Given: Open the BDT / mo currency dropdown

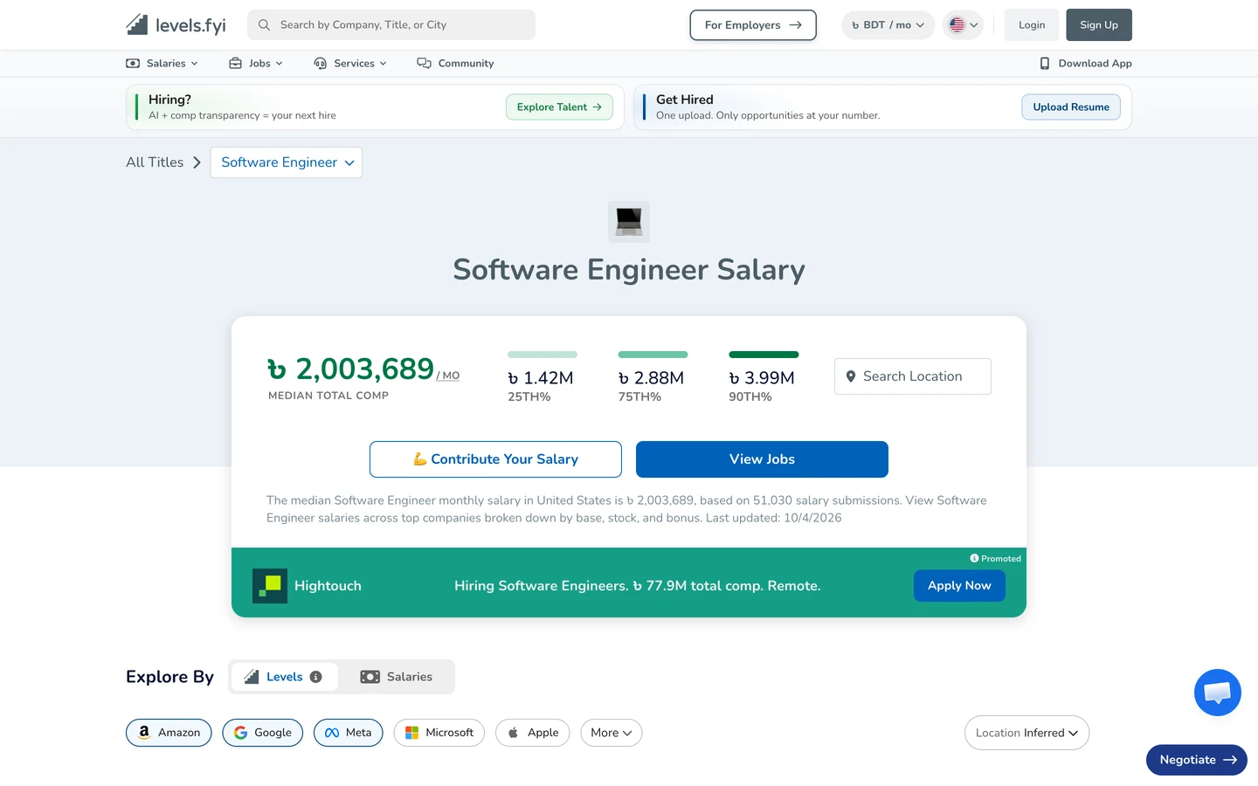Looking at the screenshot, I should click(888, 24).
